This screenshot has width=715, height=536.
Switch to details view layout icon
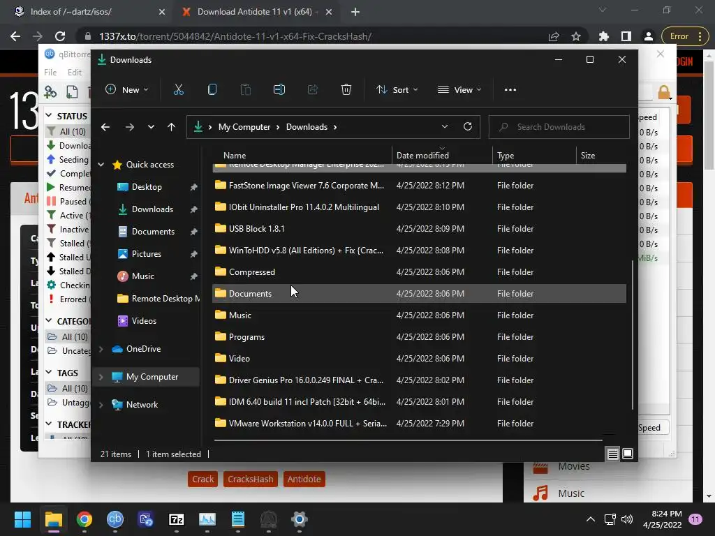612,454
